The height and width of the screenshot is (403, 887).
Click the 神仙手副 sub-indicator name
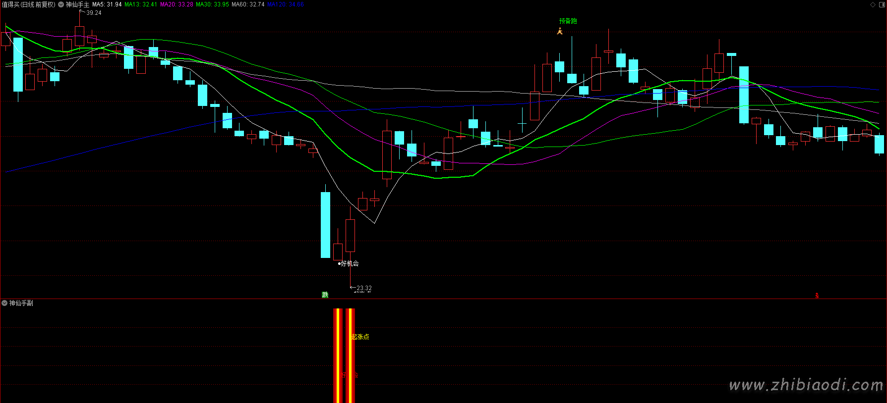click(21, 303)
